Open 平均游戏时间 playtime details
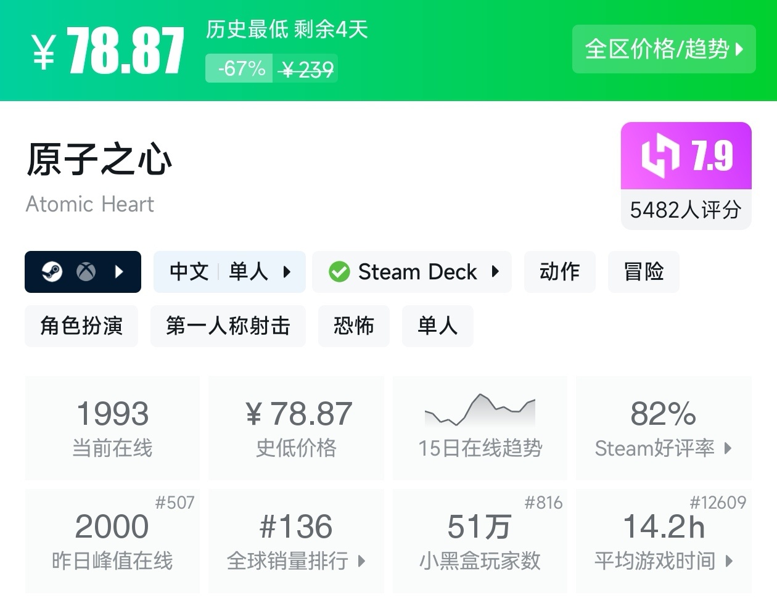Viewport: 777px width, 603px height. point(664,541)
